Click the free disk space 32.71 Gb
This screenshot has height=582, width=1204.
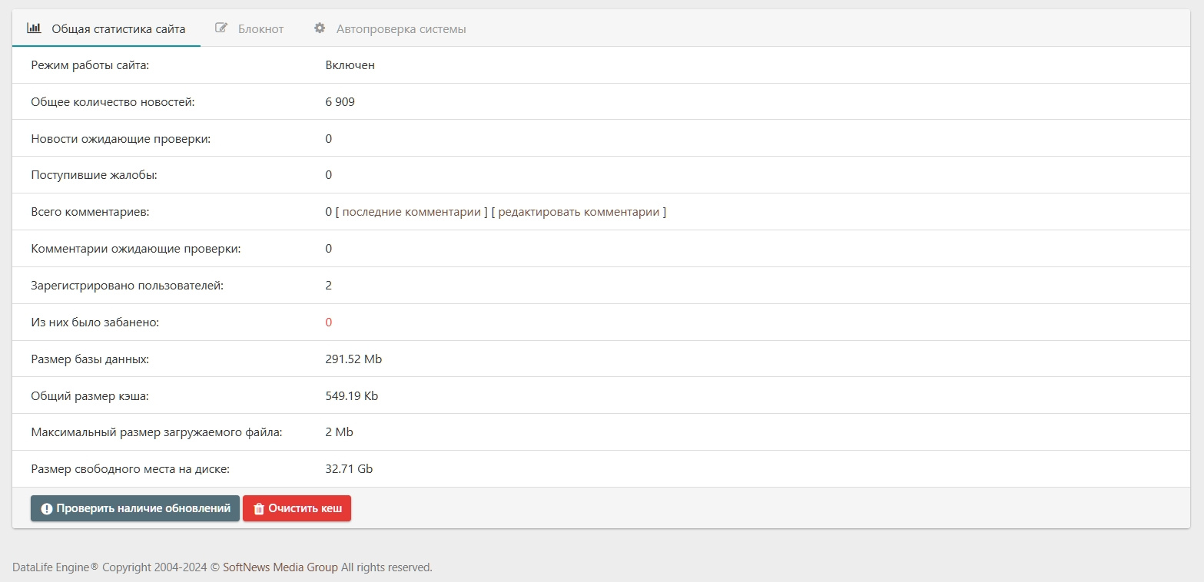click(x=350, y=468)
